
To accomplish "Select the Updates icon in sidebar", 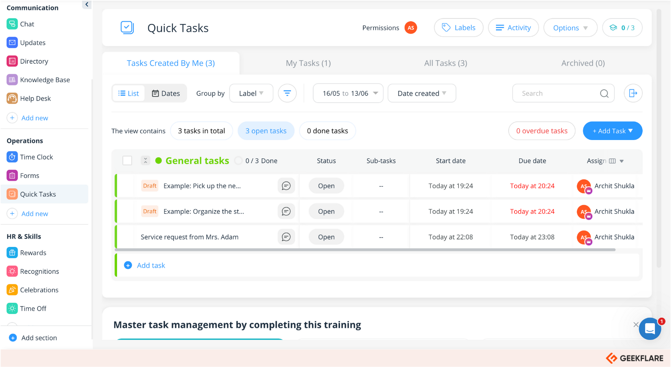I will click(12, 42).
